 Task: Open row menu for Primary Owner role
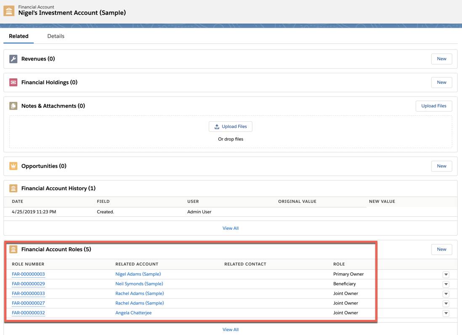(x=446, y=274)
